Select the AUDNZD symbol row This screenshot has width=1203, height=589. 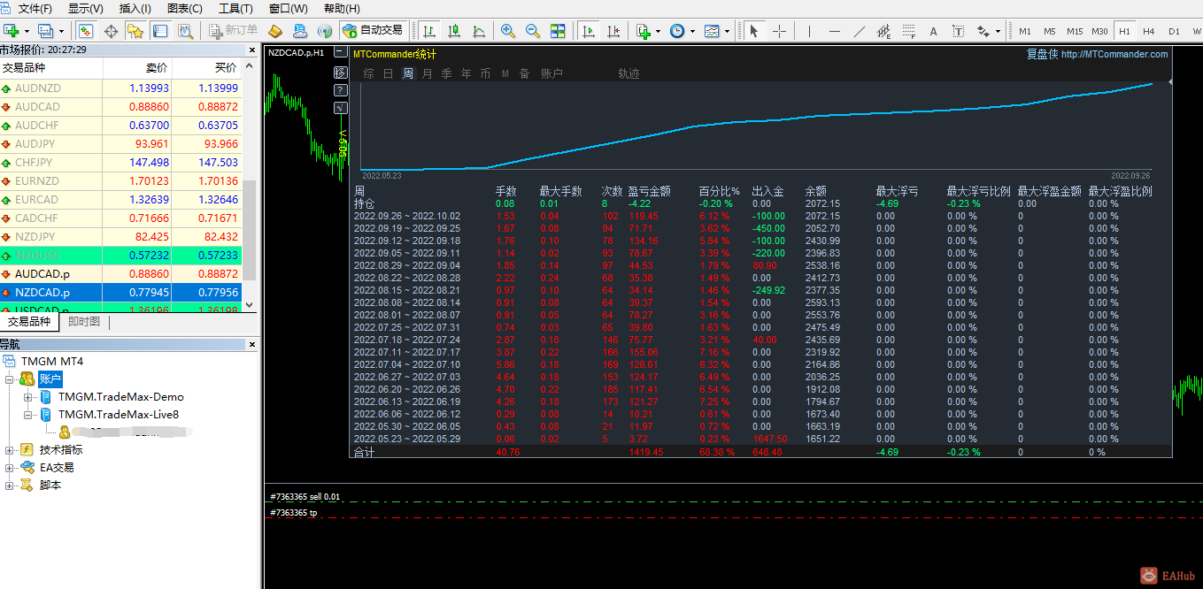click(x=121, y=88)
